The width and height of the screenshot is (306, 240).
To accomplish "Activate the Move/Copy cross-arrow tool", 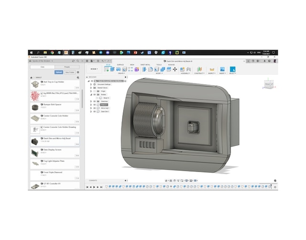I will 175,69.
